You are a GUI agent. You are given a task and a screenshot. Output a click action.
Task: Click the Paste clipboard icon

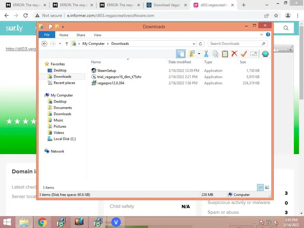(x=225, y=54)
